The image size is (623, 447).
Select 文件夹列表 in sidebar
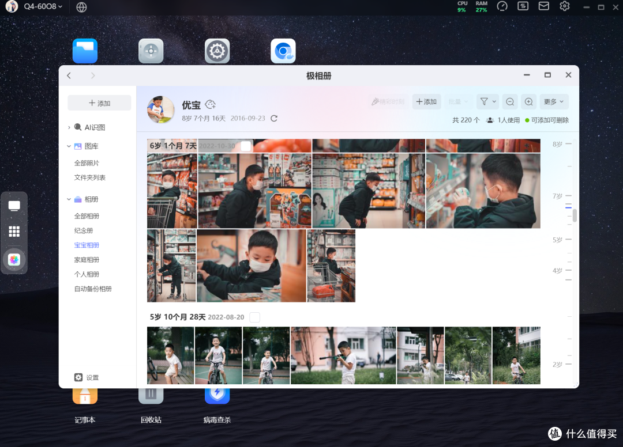(x=90, y=177)
